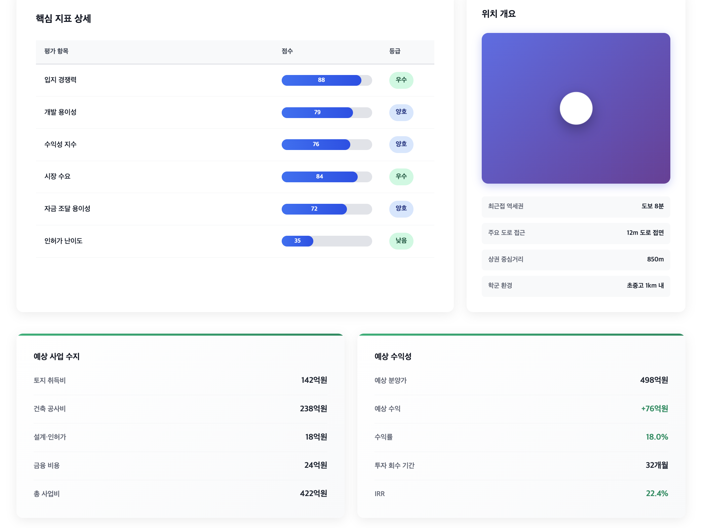Click the 우수 badge for 입지 경쟁력
Screen dimensions: 710x528
coord(401,80)
